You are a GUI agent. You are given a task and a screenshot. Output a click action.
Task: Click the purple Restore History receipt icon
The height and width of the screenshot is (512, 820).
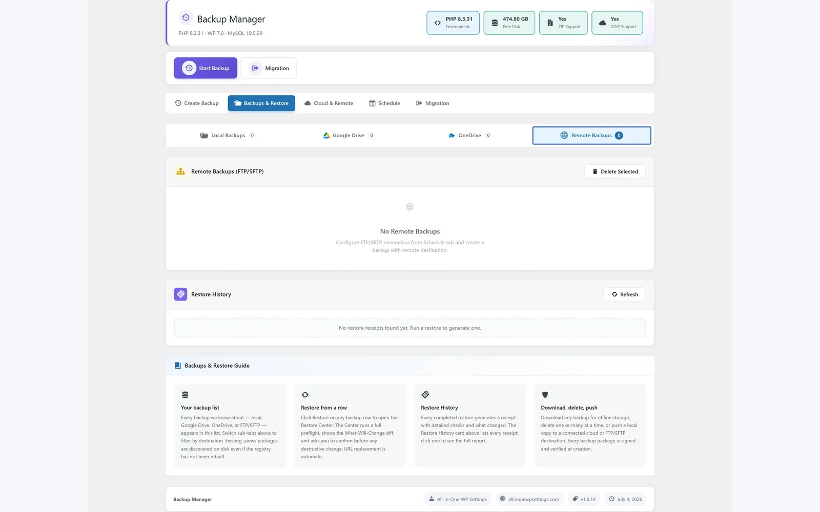point(181,294)
